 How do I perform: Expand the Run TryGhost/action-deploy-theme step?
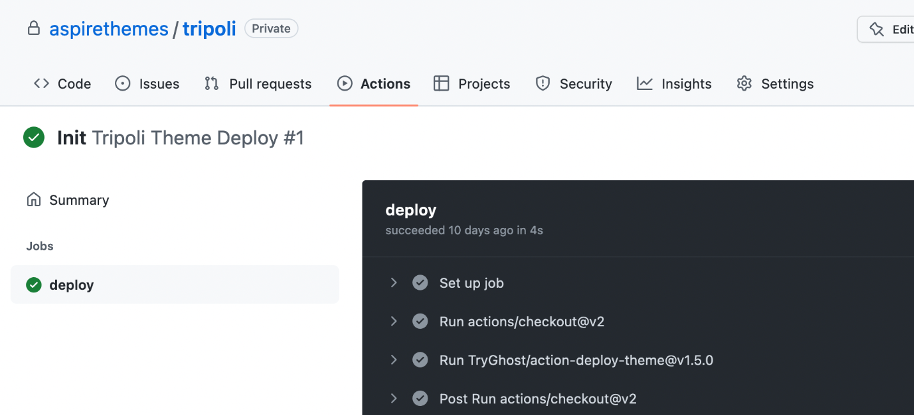point(394,360)
